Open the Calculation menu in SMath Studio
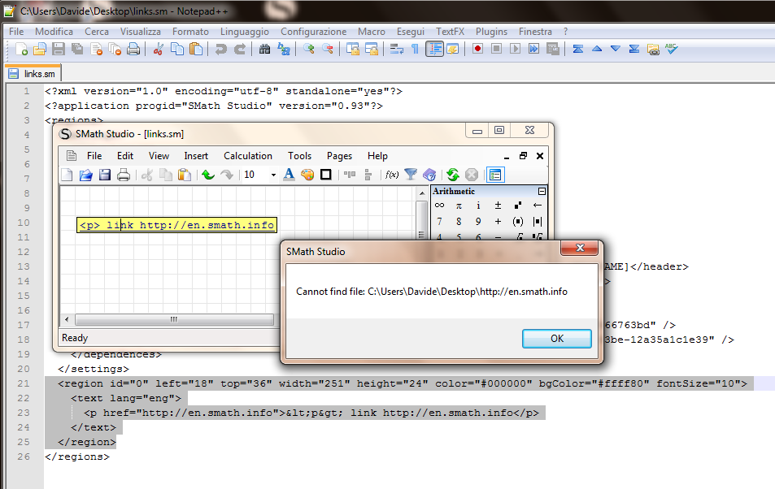Image resolution: width=775 pixels, height=489 pixels. click(x=248, y=156)
